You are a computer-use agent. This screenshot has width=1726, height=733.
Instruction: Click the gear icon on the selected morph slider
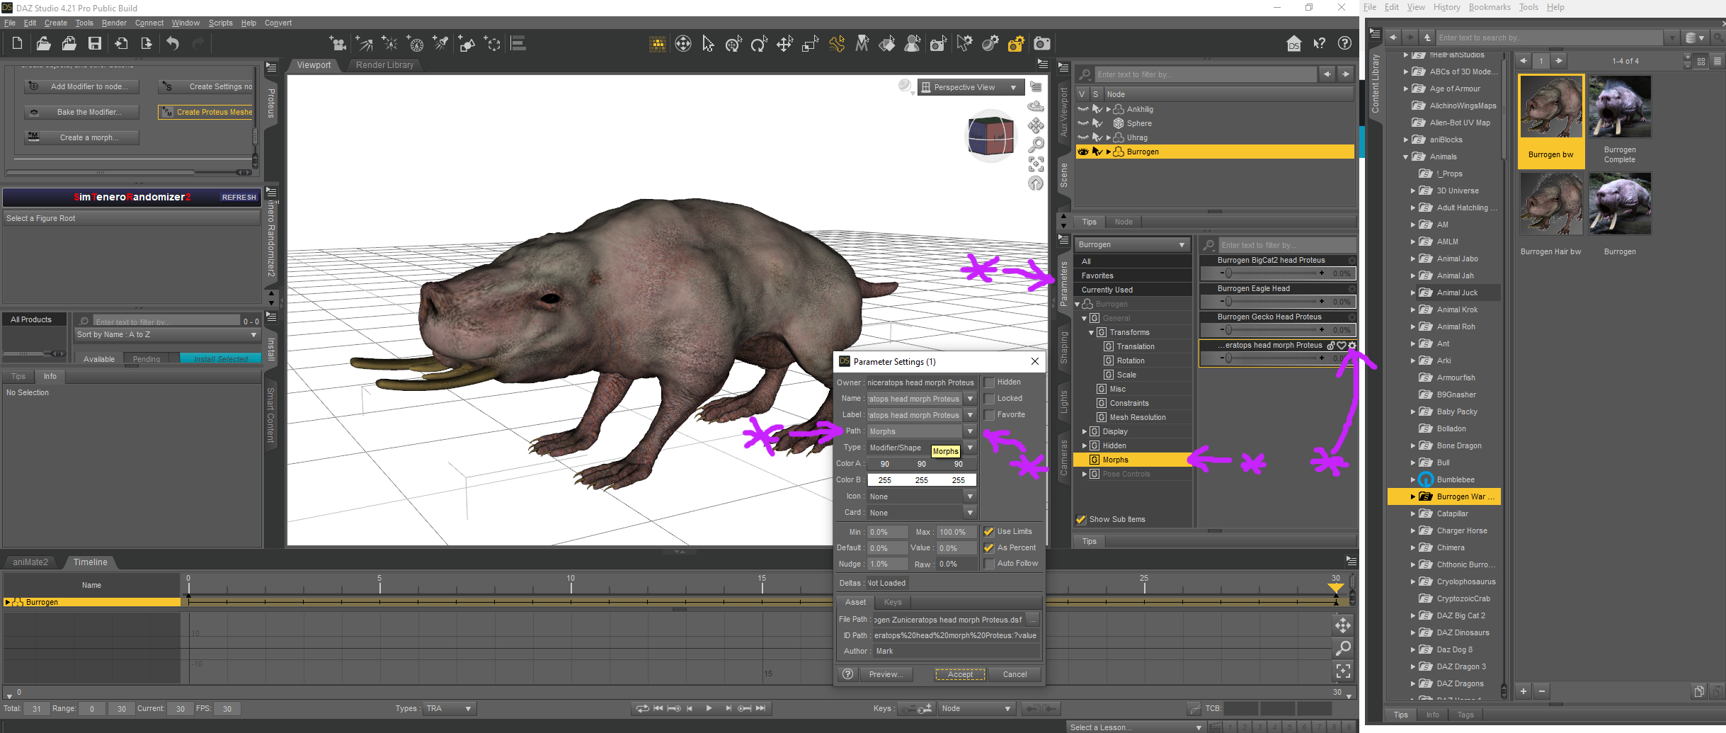(x=1352, y=346)
